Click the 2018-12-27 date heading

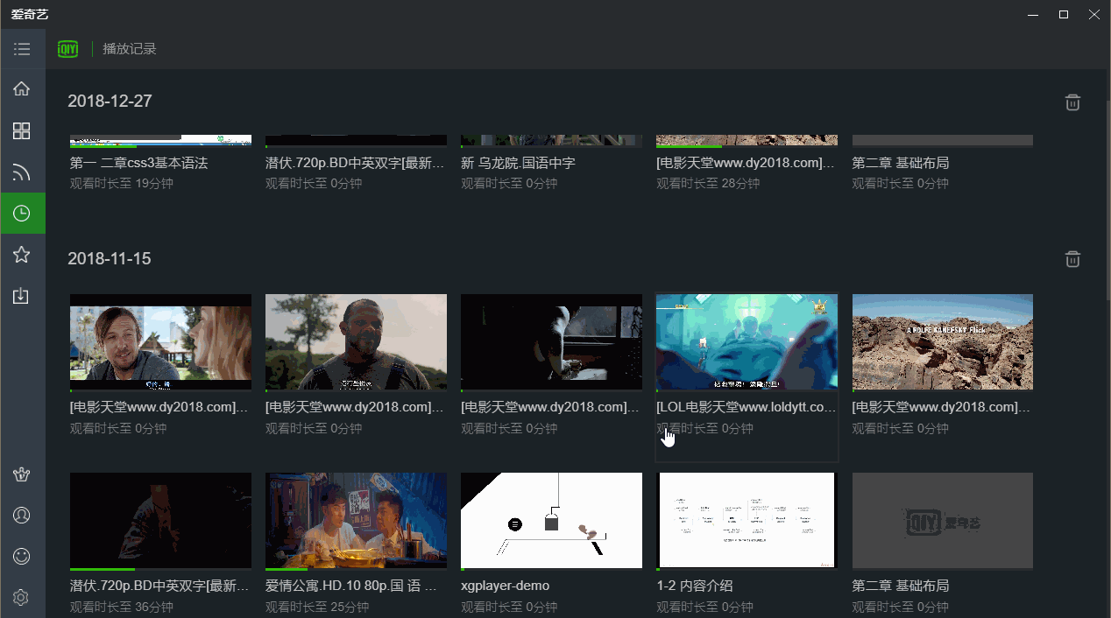pos(110,102)
